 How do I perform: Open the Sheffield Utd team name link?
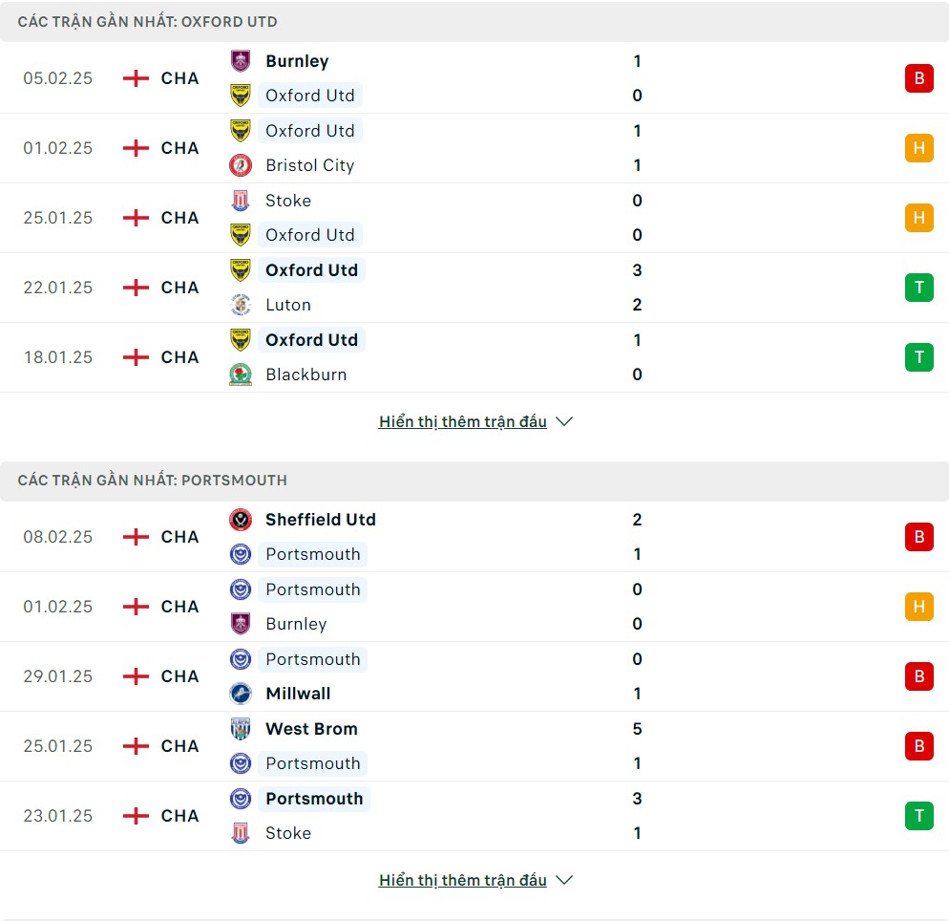tap(321, 520)
